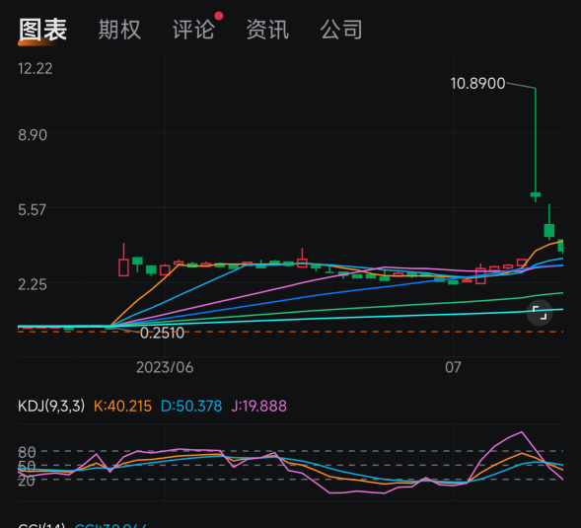Image resolution: width=581 pixels, height=528 pixels.
Task: Switch to the 期权 tab
Action: click(x=119, y=30)
